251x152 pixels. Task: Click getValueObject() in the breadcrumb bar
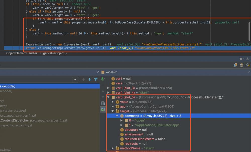coord(55,53)
